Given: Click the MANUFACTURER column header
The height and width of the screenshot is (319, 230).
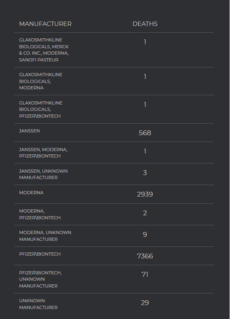Looking at the screenshot, I should [x=45, y=24].
